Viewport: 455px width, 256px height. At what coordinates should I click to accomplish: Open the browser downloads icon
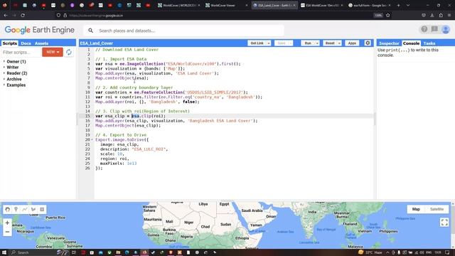click(x=432, y=16)
